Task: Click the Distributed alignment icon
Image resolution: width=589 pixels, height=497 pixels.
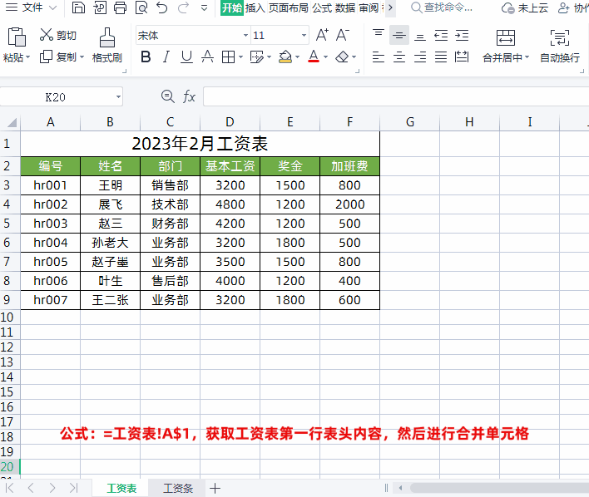Action: [462, 57]
